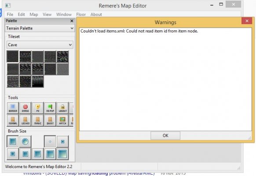The width and height of the screenshot is (256, 176).
Task: Select the No-PVP zone tool
Action: tap(50, 108)
